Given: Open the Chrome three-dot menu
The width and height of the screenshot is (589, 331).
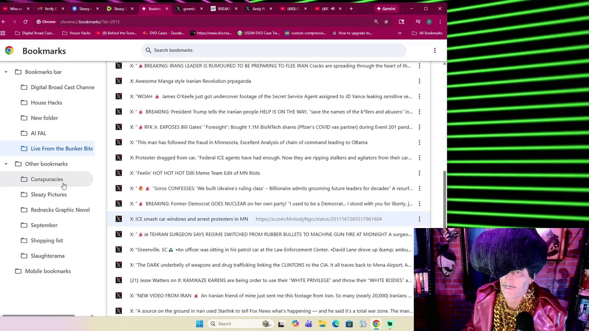Looking at the screenshot, I should pyautogui.click(x=440, y=22).
